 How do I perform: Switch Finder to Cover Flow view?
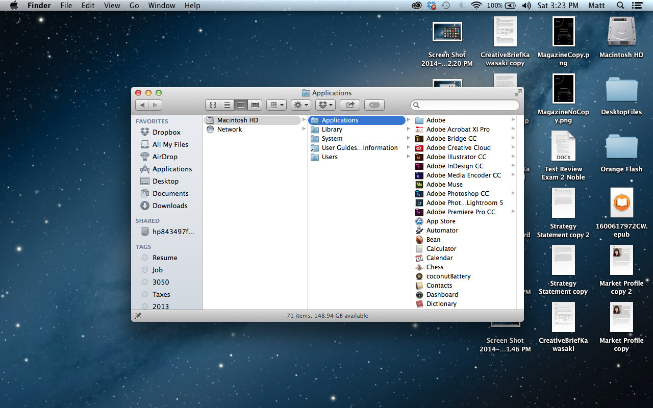tap(255, 105)
